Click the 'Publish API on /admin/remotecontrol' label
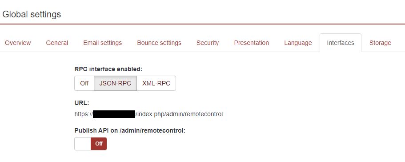The height and width of the screenshot is (162, 405). (x=130, y=130)
